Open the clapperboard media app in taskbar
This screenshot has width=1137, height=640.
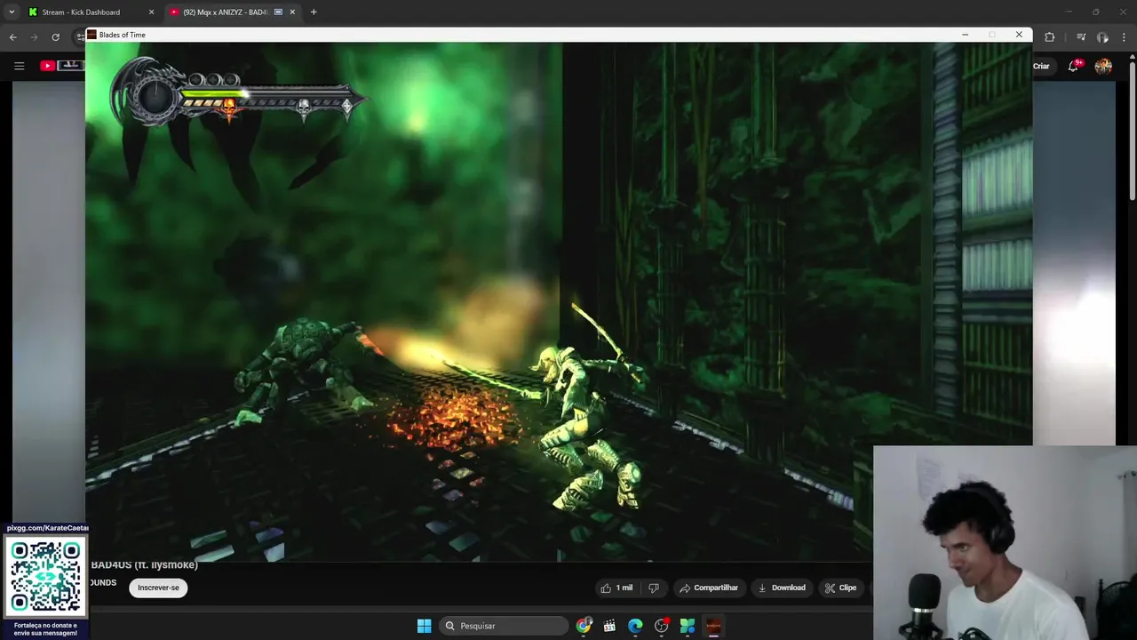609,626
